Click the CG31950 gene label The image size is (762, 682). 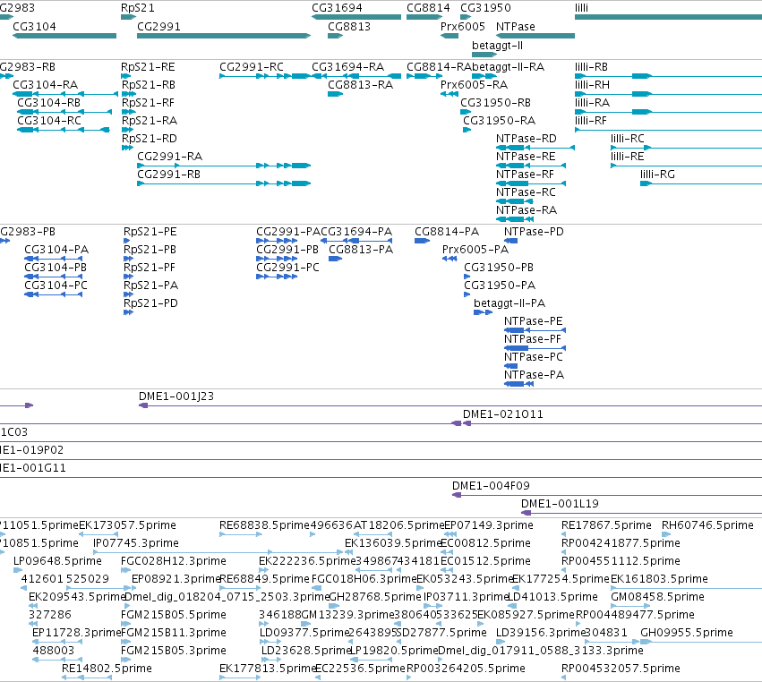pyautogui.click(x=485, y=8)
